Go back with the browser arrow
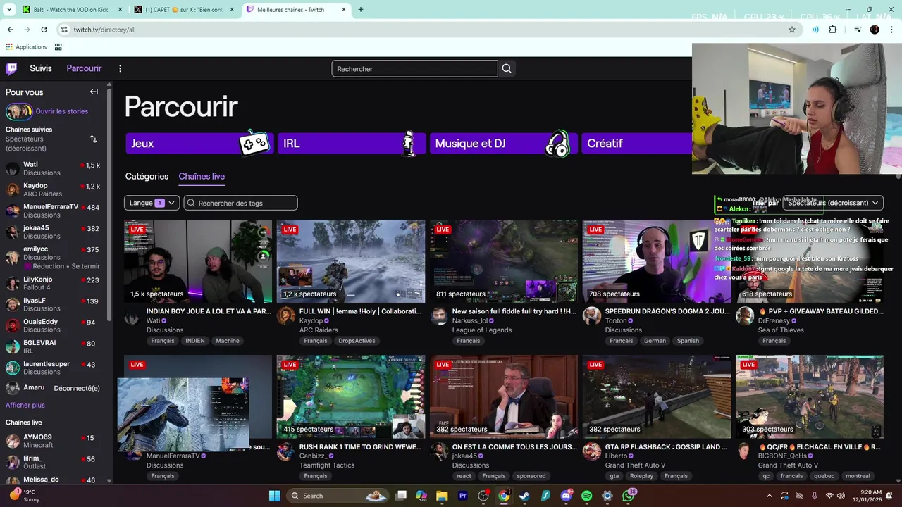The height and width of the screenshot is (507, 902). tap(10, 30)
